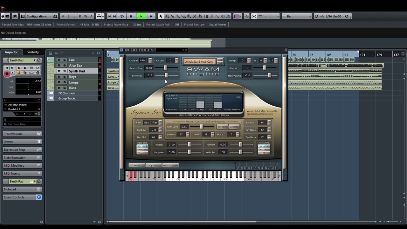Switch to the Inspector tab
The width and height of the screenshot is (407, 229).
tap(11, 52)
